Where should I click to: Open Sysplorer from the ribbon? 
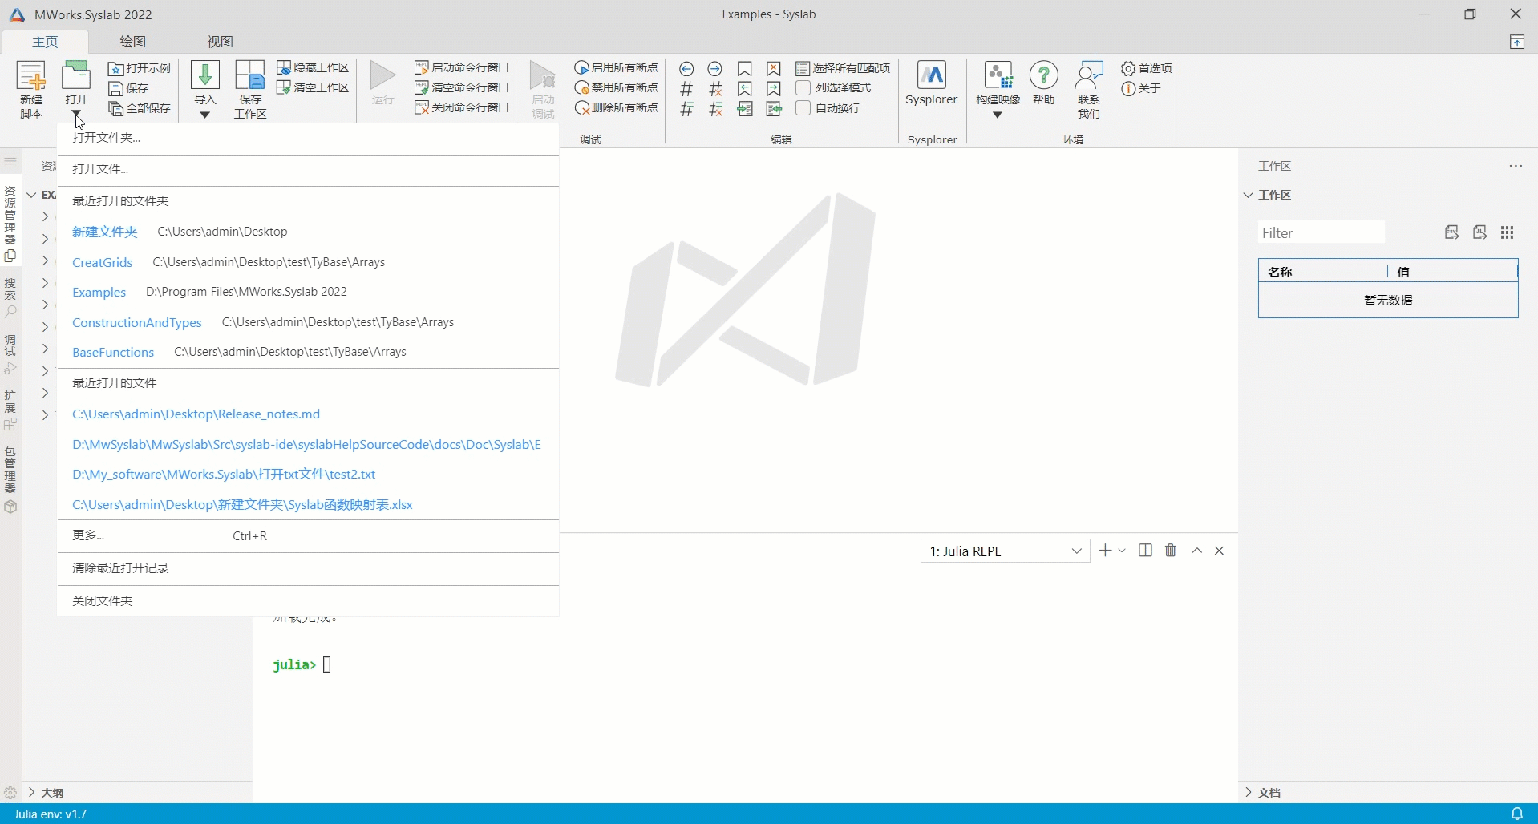pos(931,83)
